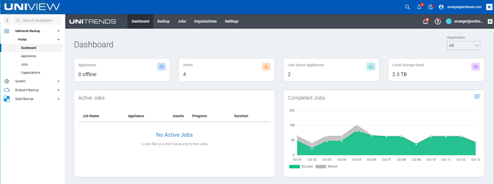This screenshot has width=494, height=184.
Task: Toggle the Missed legend gray swatch
Action: 321,166
